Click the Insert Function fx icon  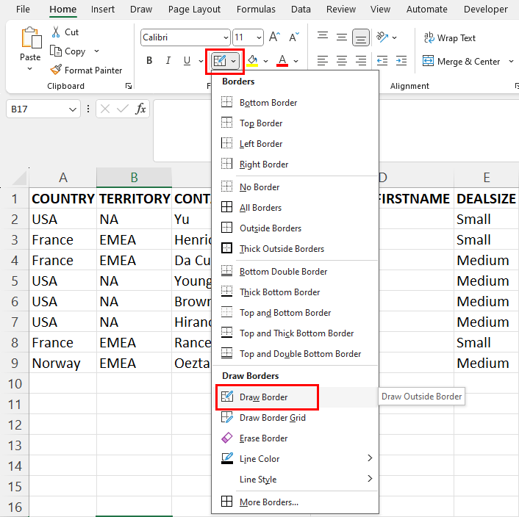pos(140,109)
